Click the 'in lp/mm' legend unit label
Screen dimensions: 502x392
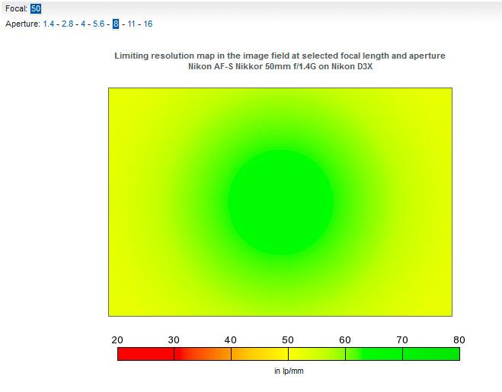click(289, 371)
